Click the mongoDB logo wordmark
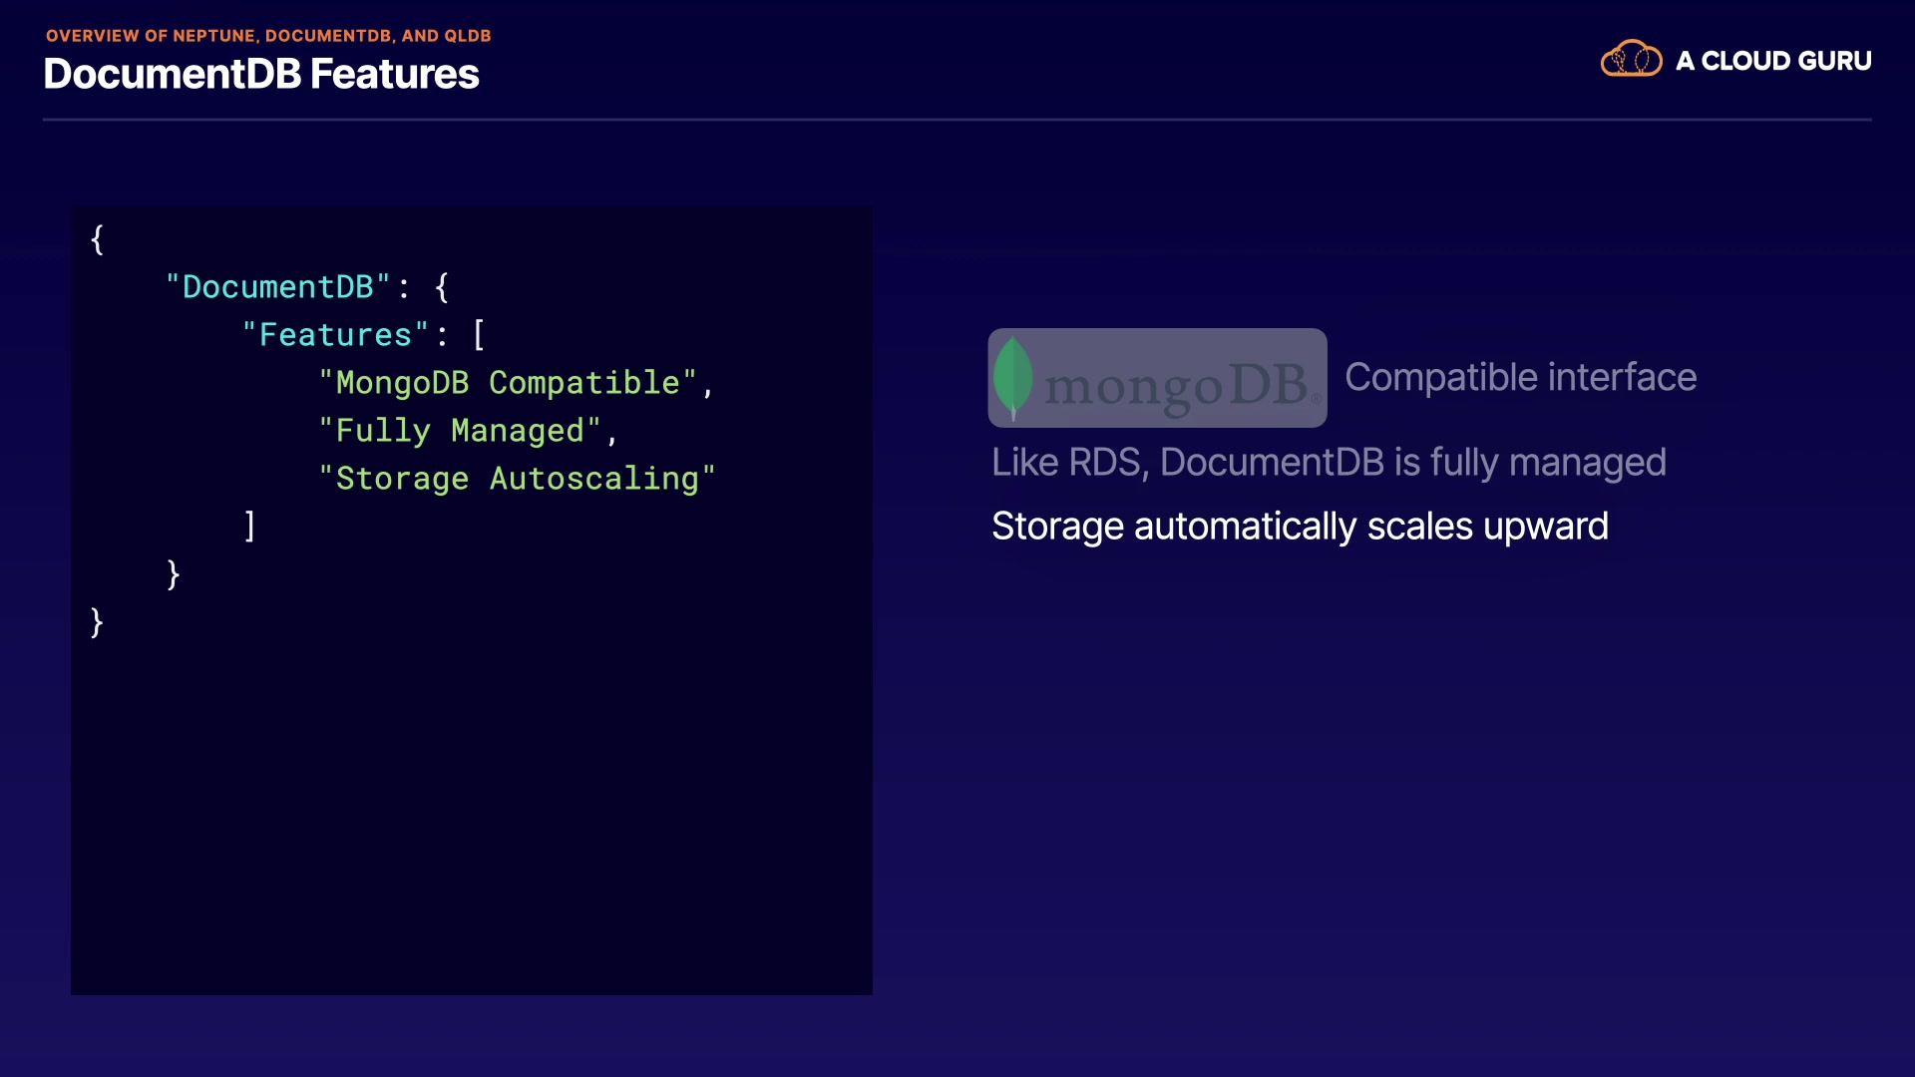The image size is (1915, 1077). coord(1177,385)
